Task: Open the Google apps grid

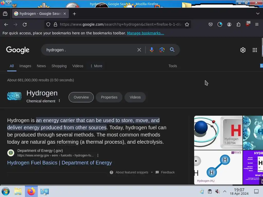Action: [x=255, y=50]
